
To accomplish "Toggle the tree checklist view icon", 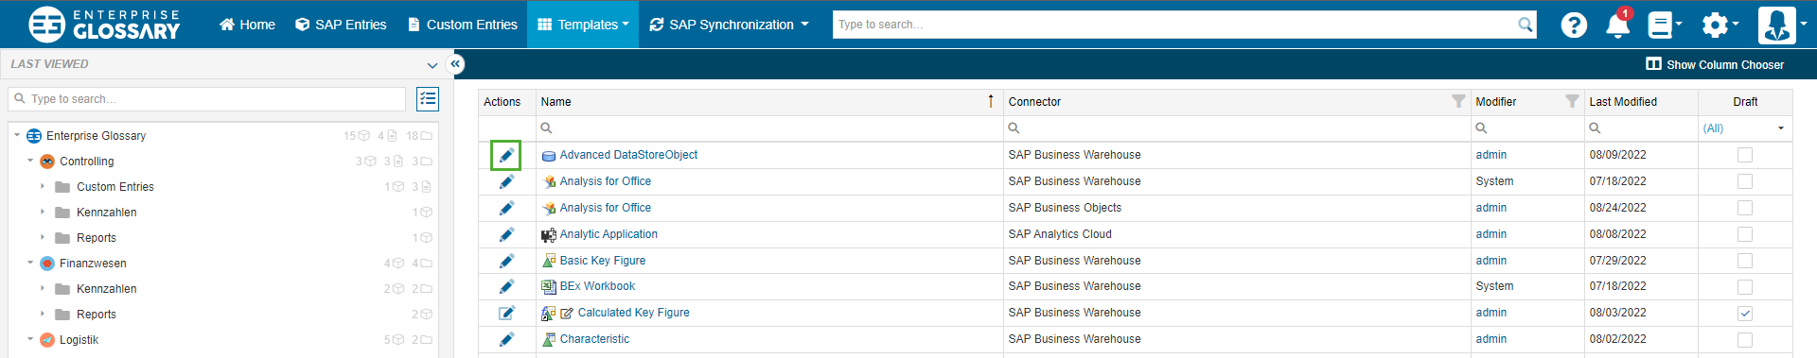I will click(x=428, y=99).
